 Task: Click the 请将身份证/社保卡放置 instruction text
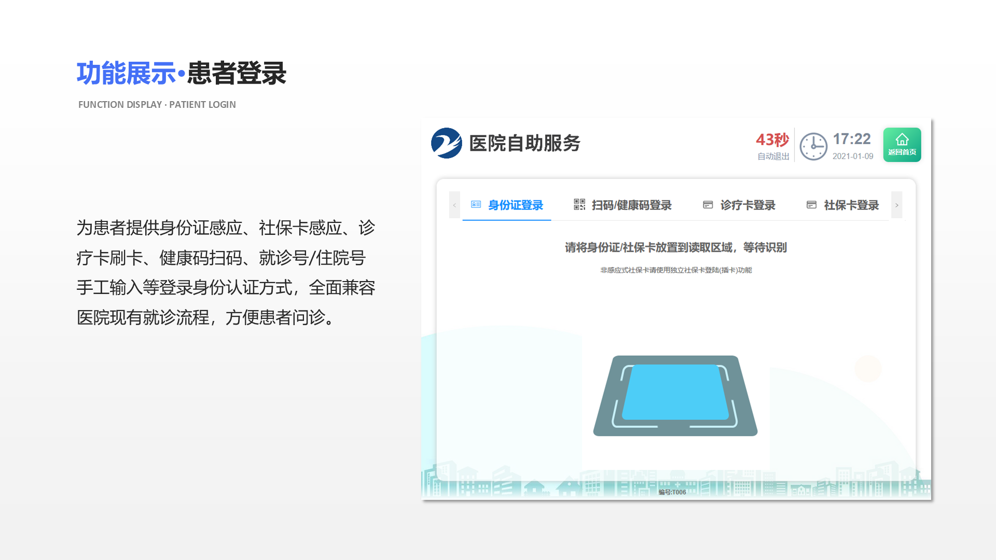click(x=675, y=247)
